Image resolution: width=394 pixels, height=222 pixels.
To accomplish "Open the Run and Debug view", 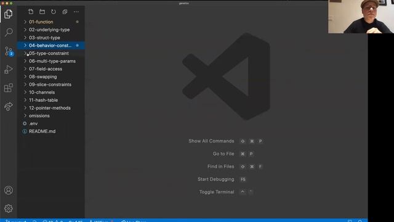I will coord(8,70).
